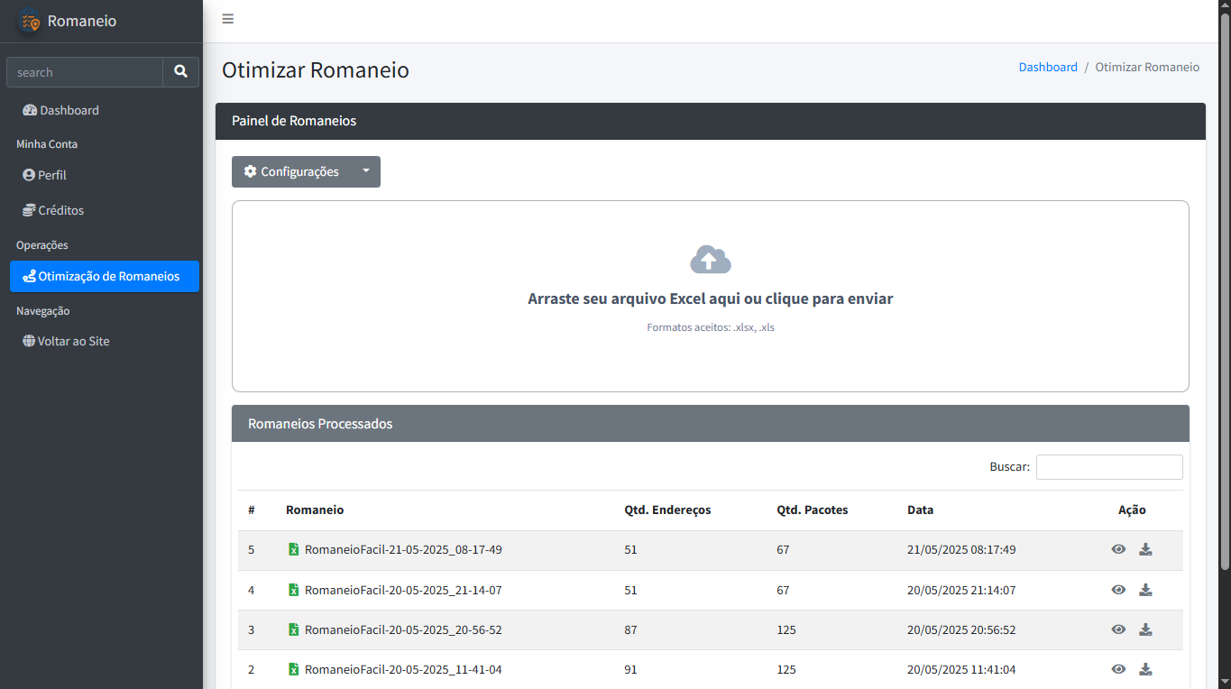Click RomaneioFacil-21-05-2025_08-17-49 file name
This screenshot has width=1231, height=689.
click(403, 549)
